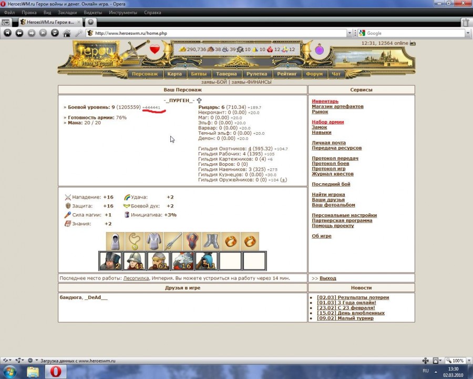Click the mail icon next to online count
473x379 pixels.
(x=413, y=43)
